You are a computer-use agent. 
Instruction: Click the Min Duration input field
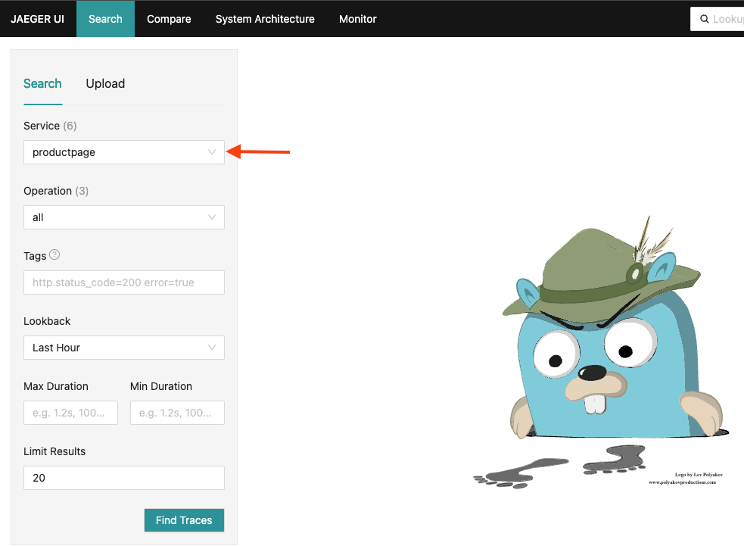click(x=176, y=412)
